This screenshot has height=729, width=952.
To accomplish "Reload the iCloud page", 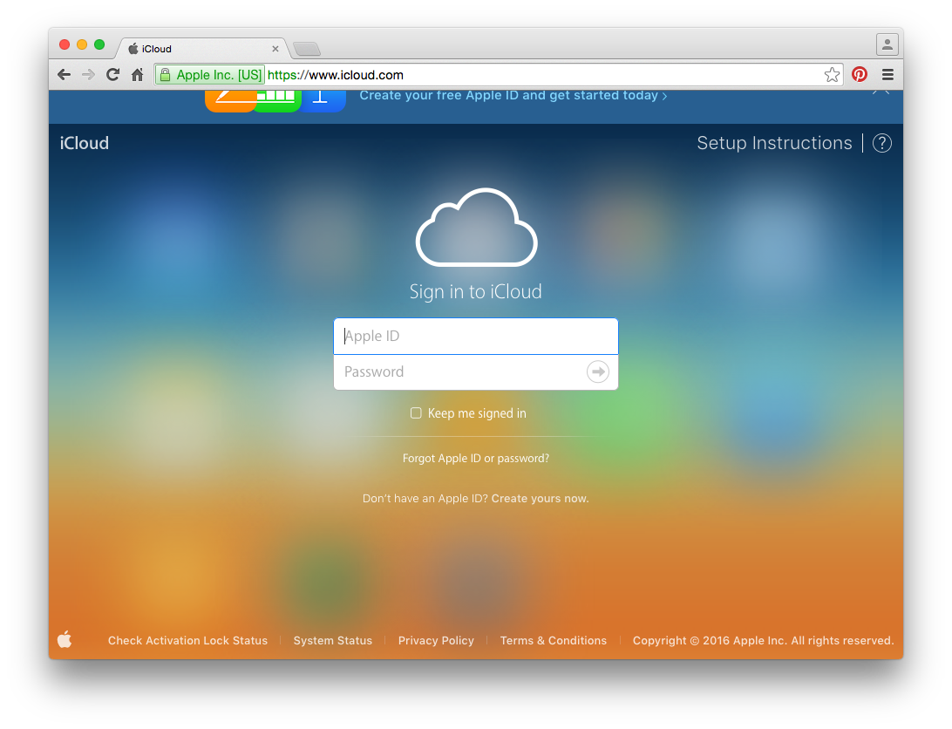I will (113, 75).
